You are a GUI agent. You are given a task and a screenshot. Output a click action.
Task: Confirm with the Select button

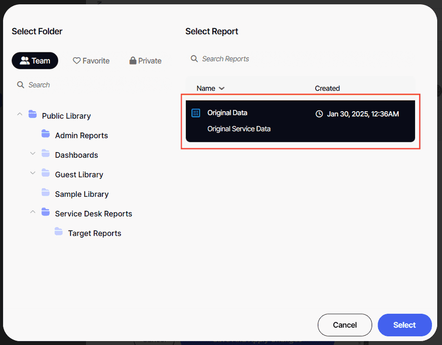pos(405,325)
